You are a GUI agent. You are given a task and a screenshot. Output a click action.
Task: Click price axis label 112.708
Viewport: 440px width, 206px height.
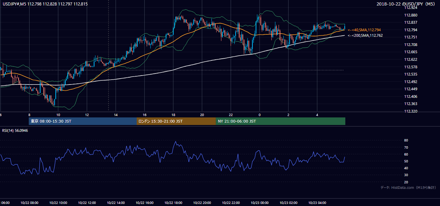(411, 45)
